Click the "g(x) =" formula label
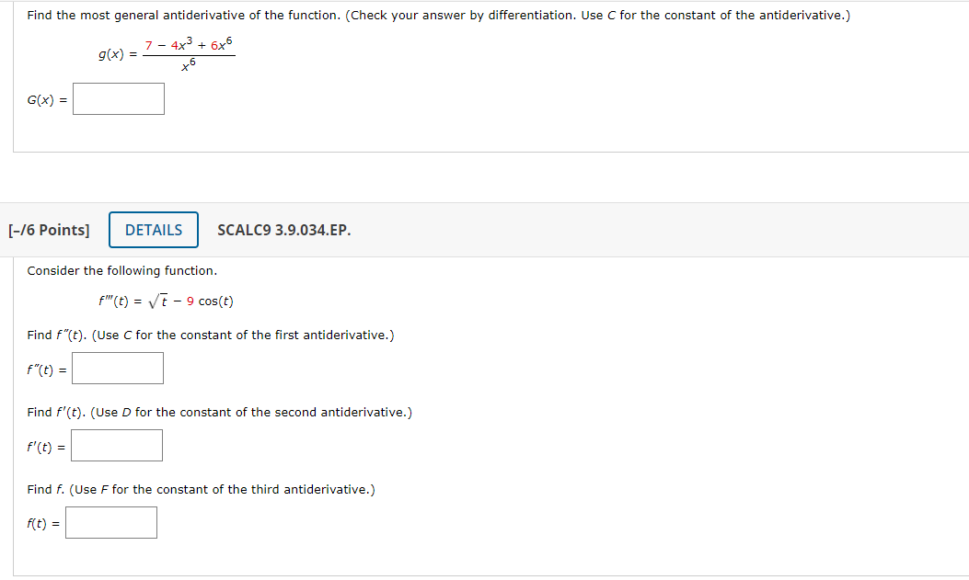Screen dimensions: 969x580 click(x=118, y=55)
